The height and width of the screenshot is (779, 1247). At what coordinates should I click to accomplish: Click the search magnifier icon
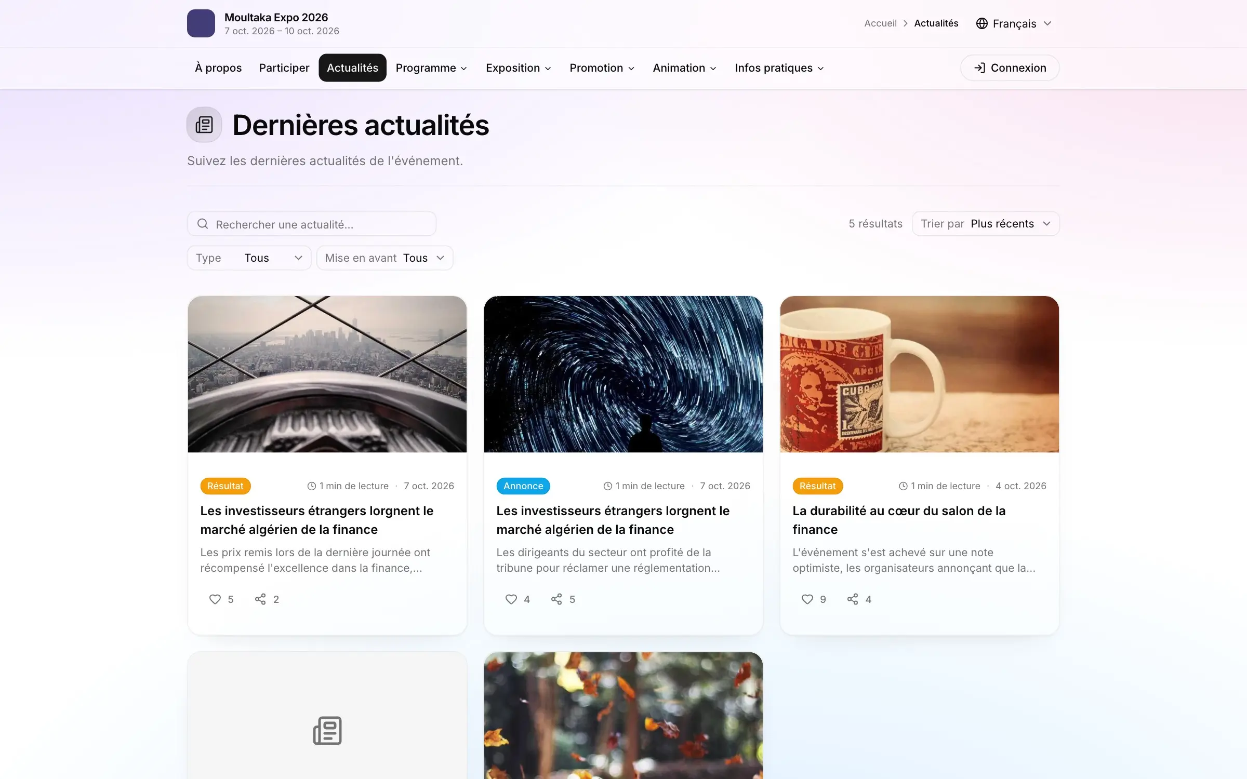tap(203, 224)
